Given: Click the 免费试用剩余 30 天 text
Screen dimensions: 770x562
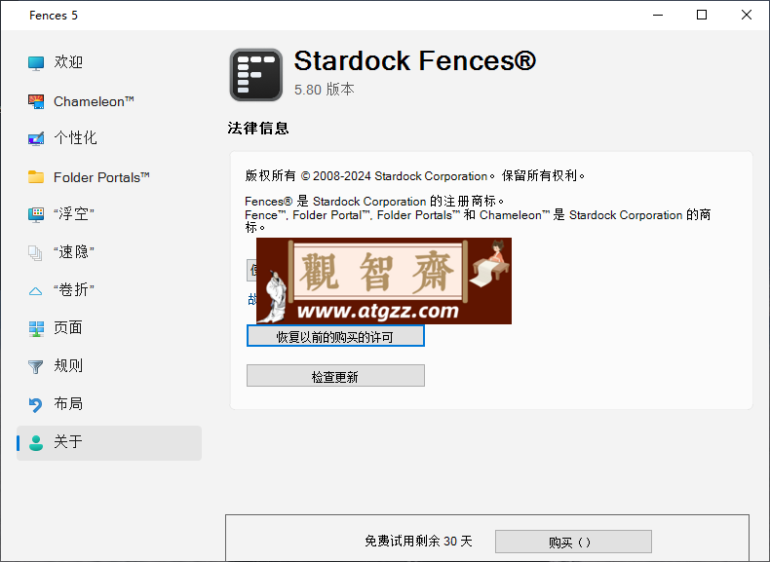Looking at the screenshot, I should pyautogui.click(x=418, y=542).
